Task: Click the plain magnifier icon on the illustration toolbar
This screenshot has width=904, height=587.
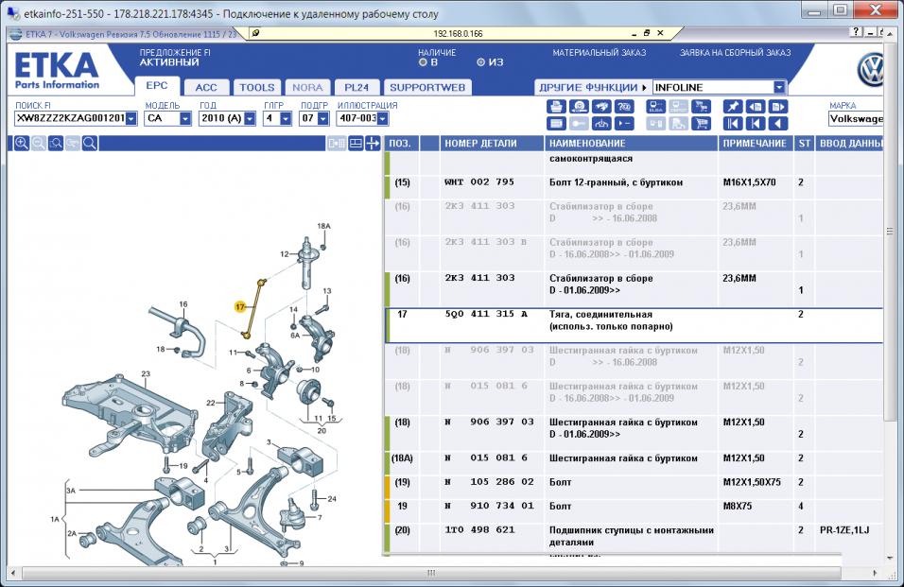Action: (x=90, y=144)
